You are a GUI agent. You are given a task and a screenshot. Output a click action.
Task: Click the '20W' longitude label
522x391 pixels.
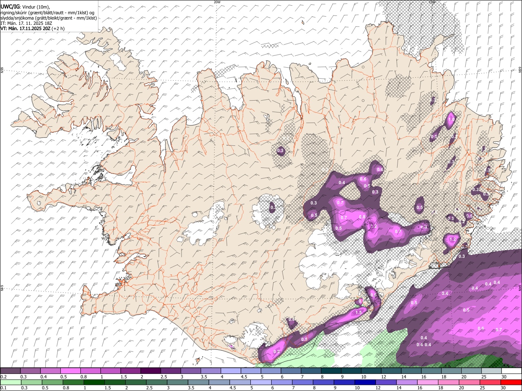pyautogui.click(x=217, y=2)
